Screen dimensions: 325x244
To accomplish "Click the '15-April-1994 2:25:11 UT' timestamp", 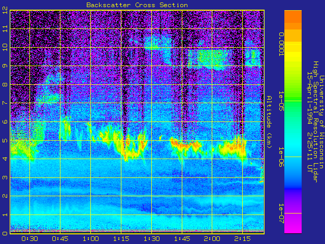I will (310, 122).
